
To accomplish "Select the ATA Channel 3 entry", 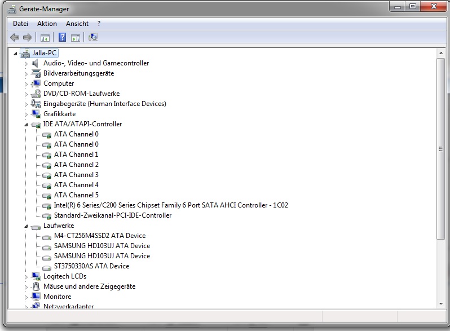I will [x=76, y=175].
